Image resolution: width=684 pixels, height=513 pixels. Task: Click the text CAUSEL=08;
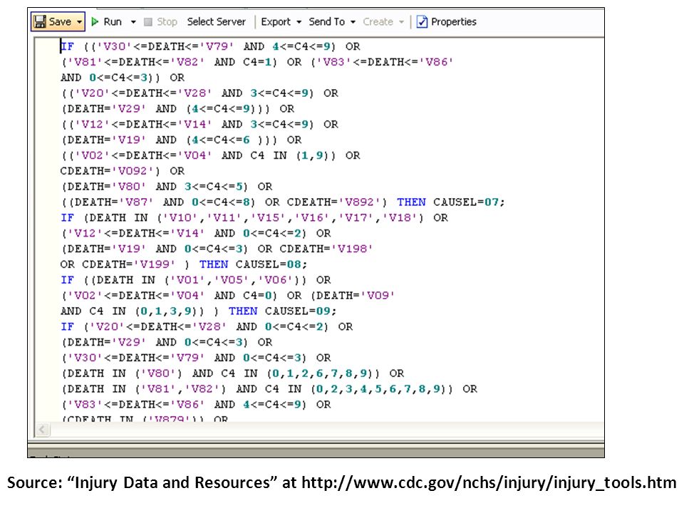pos(271,264)
